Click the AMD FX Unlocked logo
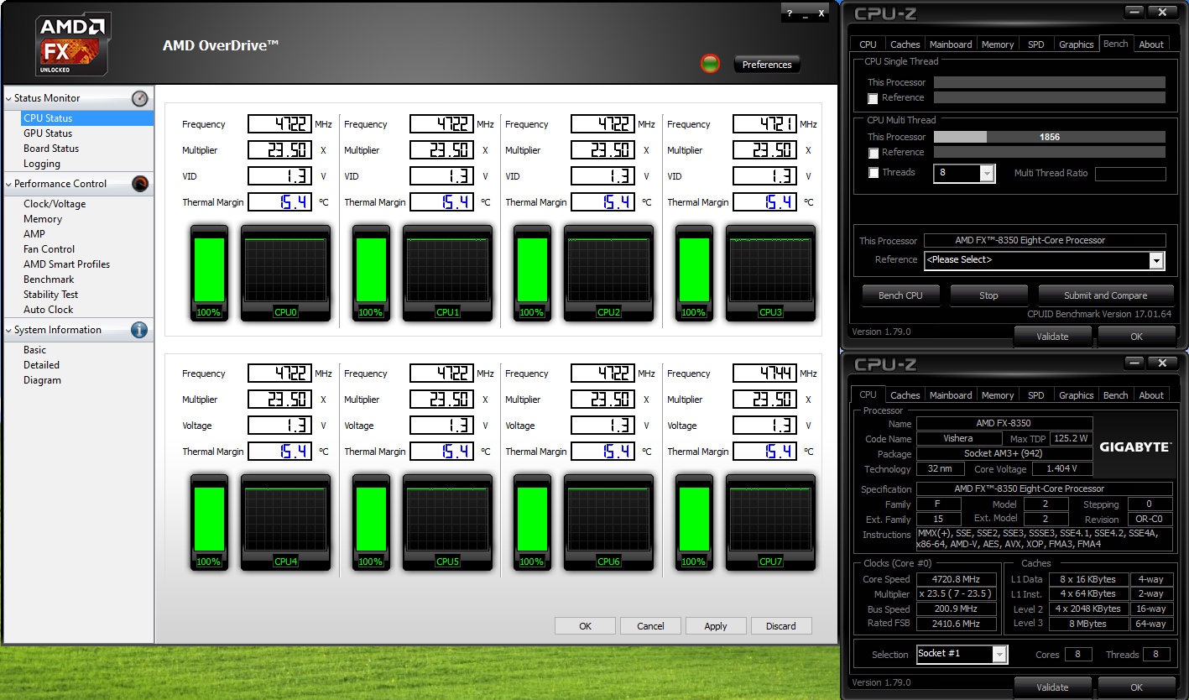 pyautogui.click(x=74, y=44)
